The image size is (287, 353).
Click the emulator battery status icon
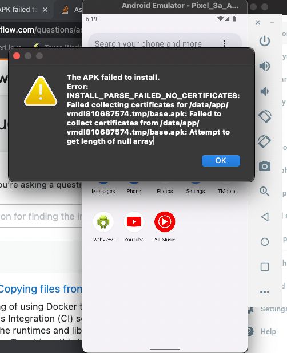point(234,19)
